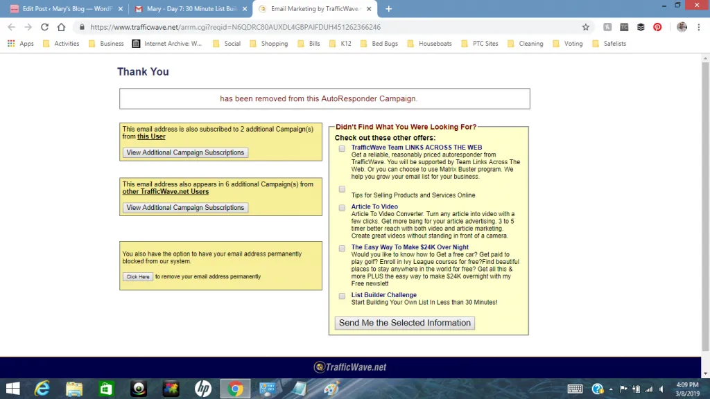Open the PTC Sites bookmark folder
This screenshot has height=399, width=710.
[x=480, y=44]
